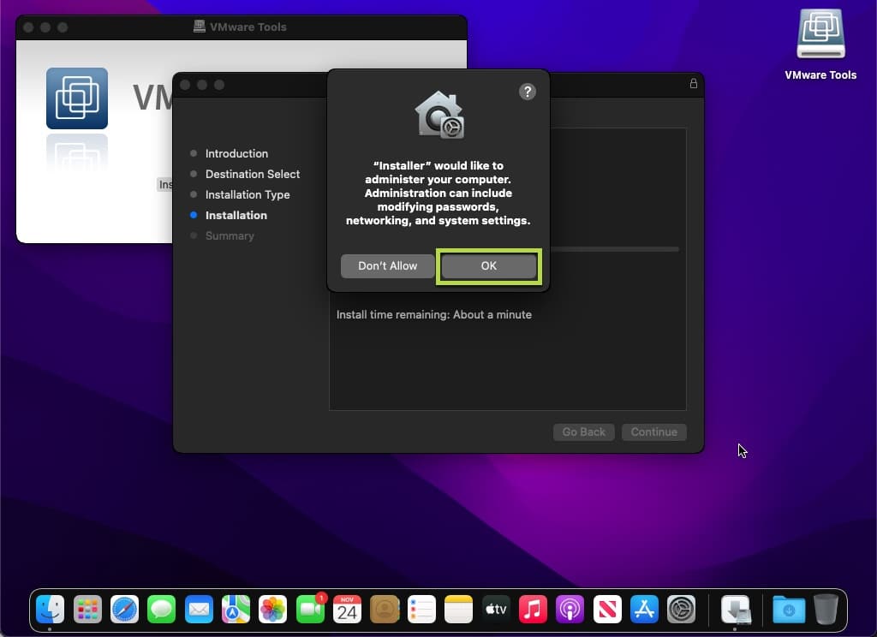Launch Safari from the Dock
Viewport: 877px width, 637px height.
pos(124,609)
